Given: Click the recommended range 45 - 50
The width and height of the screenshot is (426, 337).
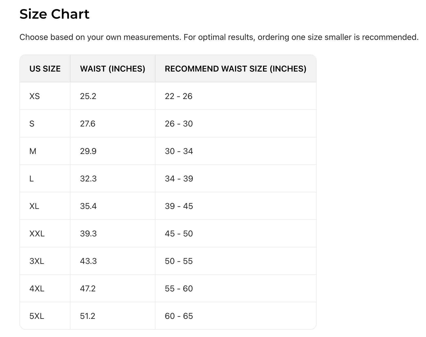Looking at the screenshot, I should click(179, 234).
